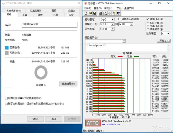The width and height of the screenshot is (173, 133).
Task: Open the Help menu in ATTO
Action: (108, 8)
